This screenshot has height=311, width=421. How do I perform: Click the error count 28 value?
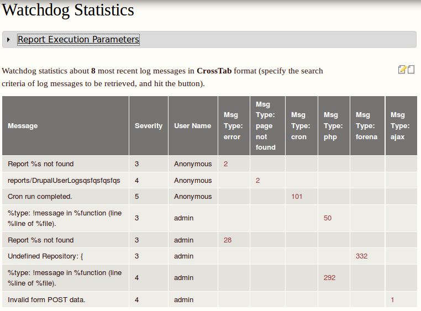[x=228, y=240]
